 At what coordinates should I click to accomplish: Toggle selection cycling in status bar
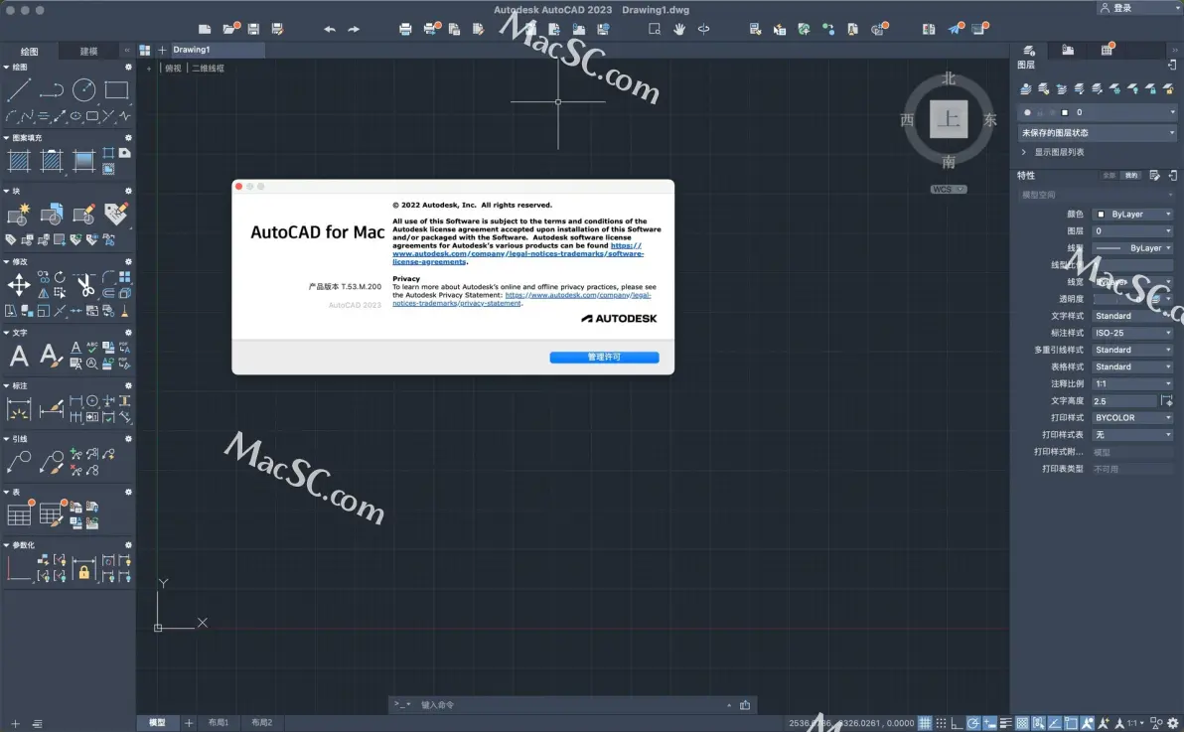pyautogui.click(x=1038, y=723)
